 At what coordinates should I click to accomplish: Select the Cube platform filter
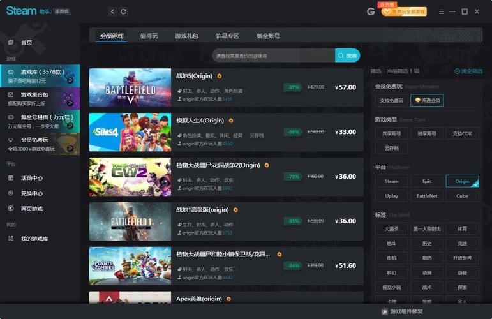click(x=462, y=196)
